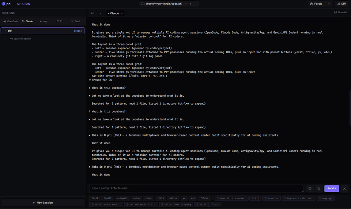Click Close All tabs
Screen dimensions: 351x209
coord(340,12)
